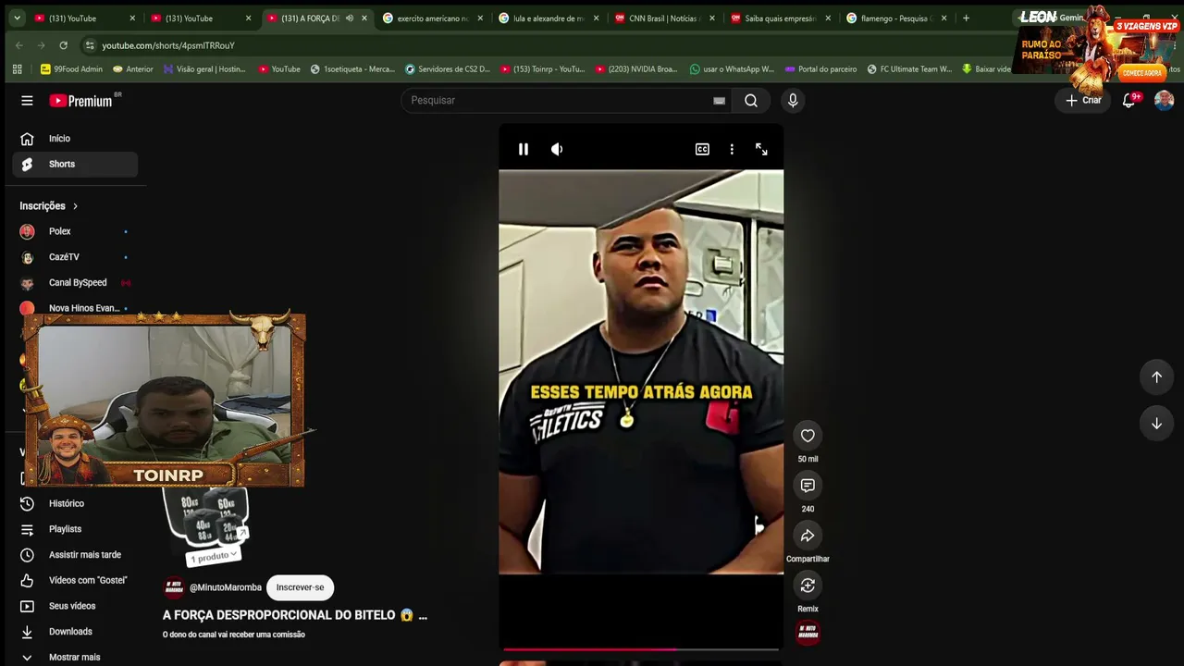The width and height of the screenshot is (1184, 666).
Task: Open the comments with 240 count
Action: point(808,486)
